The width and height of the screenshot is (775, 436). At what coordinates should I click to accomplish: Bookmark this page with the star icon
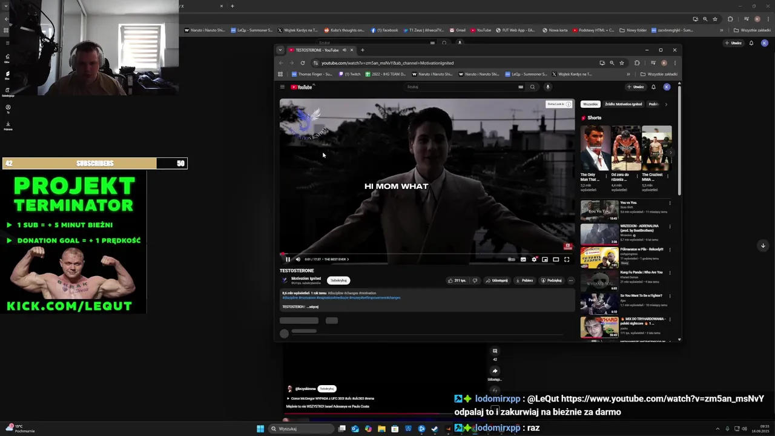click(622, 63)
